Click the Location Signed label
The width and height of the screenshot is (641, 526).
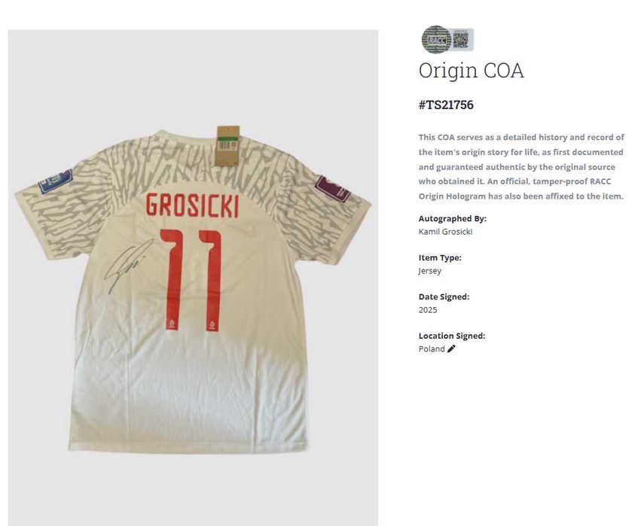452,336
